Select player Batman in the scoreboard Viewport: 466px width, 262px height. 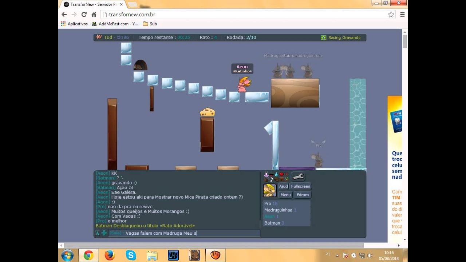point(287,223)
